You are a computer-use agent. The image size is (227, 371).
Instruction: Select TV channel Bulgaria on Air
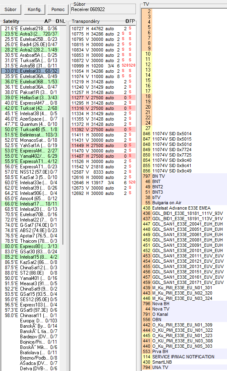tap(184, 203)
